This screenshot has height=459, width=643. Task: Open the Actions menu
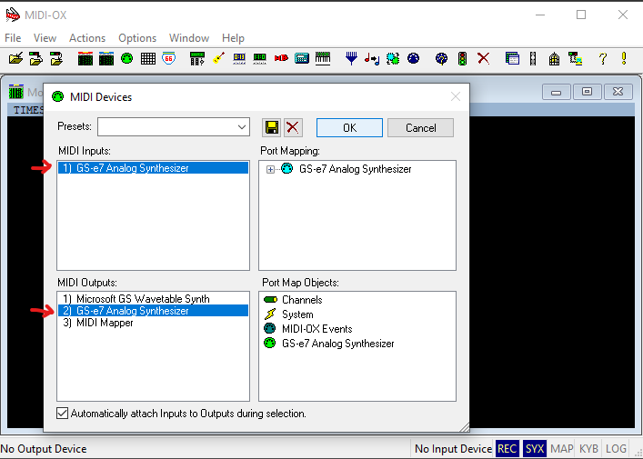pos(87,38)
